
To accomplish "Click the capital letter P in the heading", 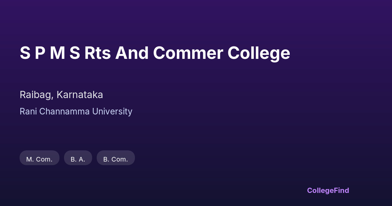I will (40, 53).
